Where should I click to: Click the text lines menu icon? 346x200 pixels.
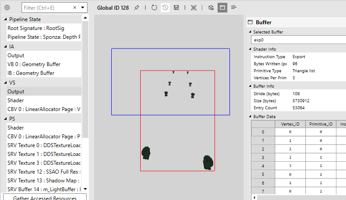[x=234, y=7]
